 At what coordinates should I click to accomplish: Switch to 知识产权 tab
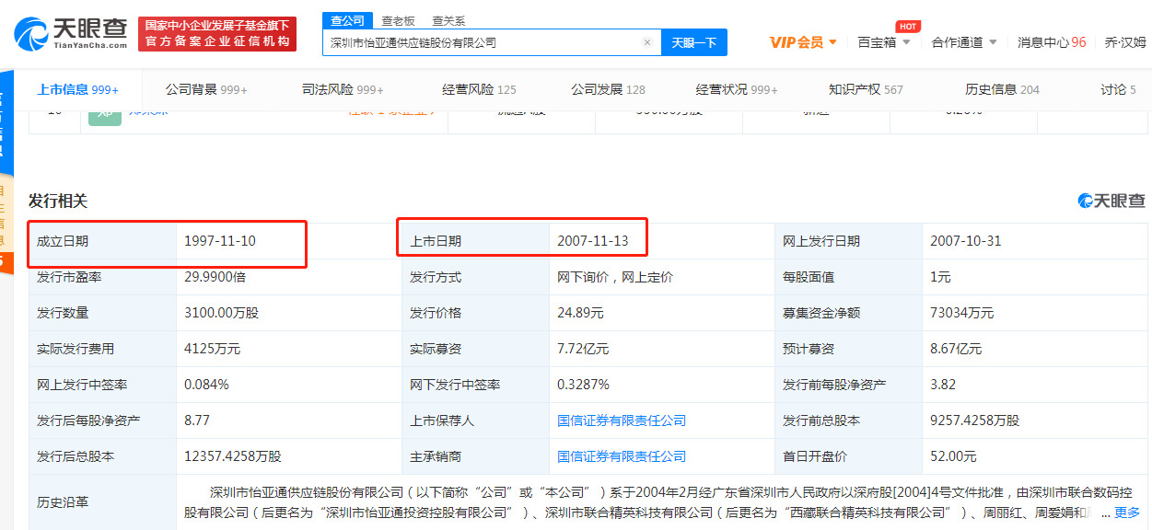(x=866, y=89)
